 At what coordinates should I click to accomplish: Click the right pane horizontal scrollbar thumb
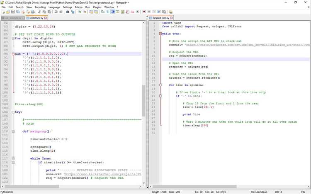pyautogui.click(x=194, y=187)
